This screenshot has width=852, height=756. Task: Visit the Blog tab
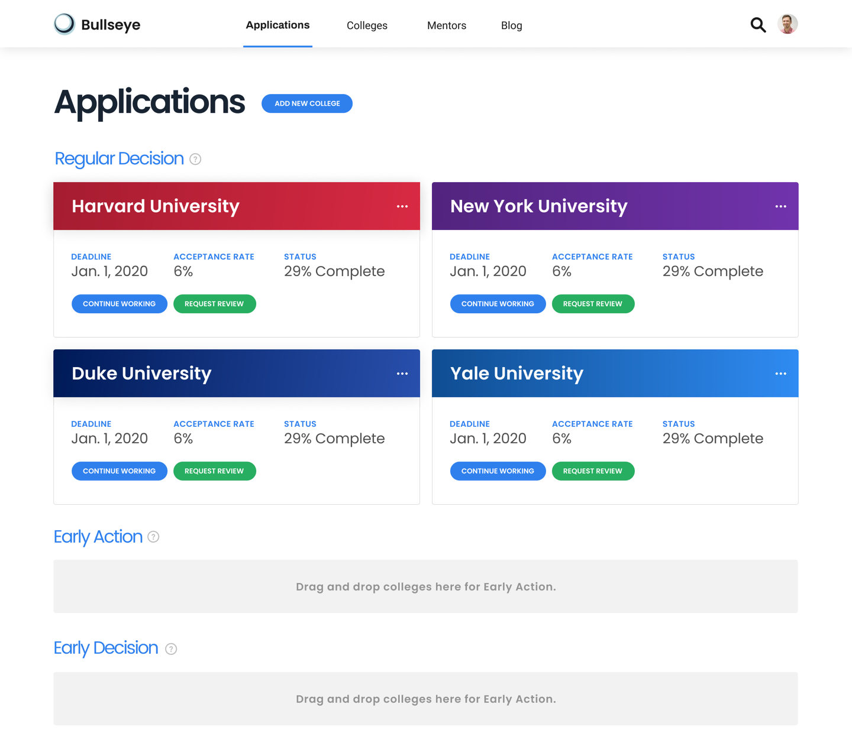coord(512,25)
